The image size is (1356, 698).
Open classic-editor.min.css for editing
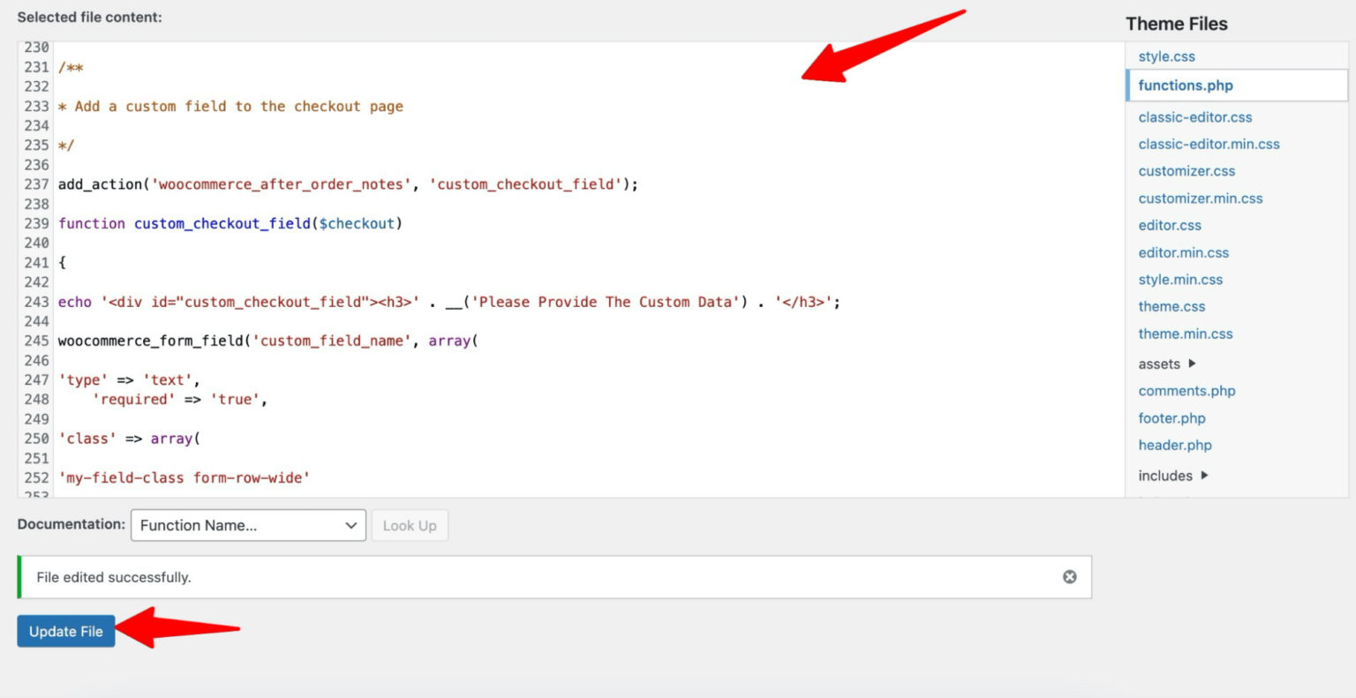(x=1209, y=144)
